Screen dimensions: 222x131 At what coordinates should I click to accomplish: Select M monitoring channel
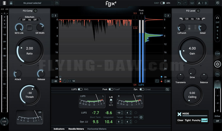point(218,27)
